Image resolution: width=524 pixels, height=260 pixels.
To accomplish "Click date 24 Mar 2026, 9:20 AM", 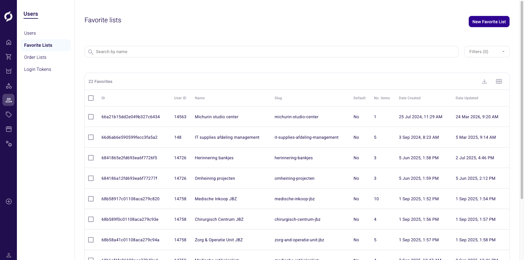I will pyautogui.click(x=477, y=117).
